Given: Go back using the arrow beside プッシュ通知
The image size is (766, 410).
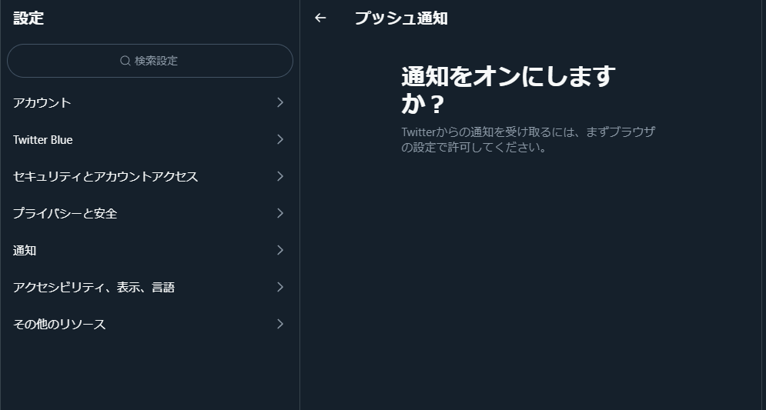Looking at the screenshot, I should tap(320, 18).
